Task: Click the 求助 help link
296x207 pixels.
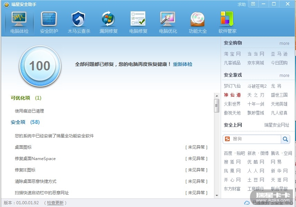Action: point(242,4)
